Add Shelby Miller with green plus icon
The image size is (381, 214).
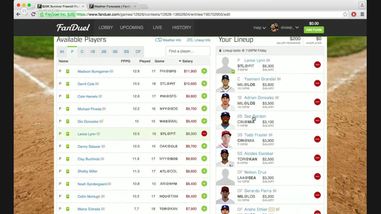[x=204, y=171]
